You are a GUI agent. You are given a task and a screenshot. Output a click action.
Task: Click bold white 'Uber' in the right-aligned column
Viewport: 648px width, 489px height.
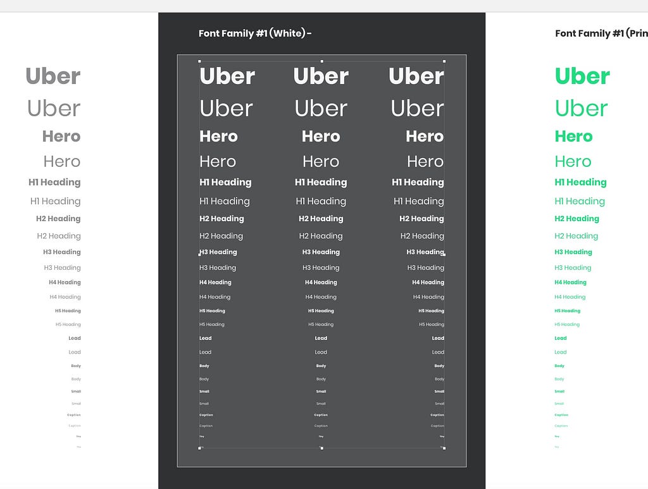[x=416, y=76]
